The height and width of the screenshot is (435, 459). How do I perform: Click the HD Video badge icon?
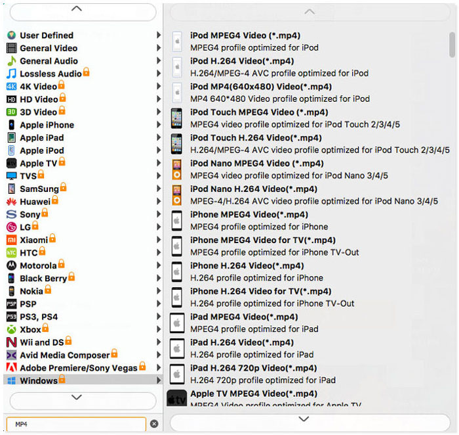(x=11, y=99)
